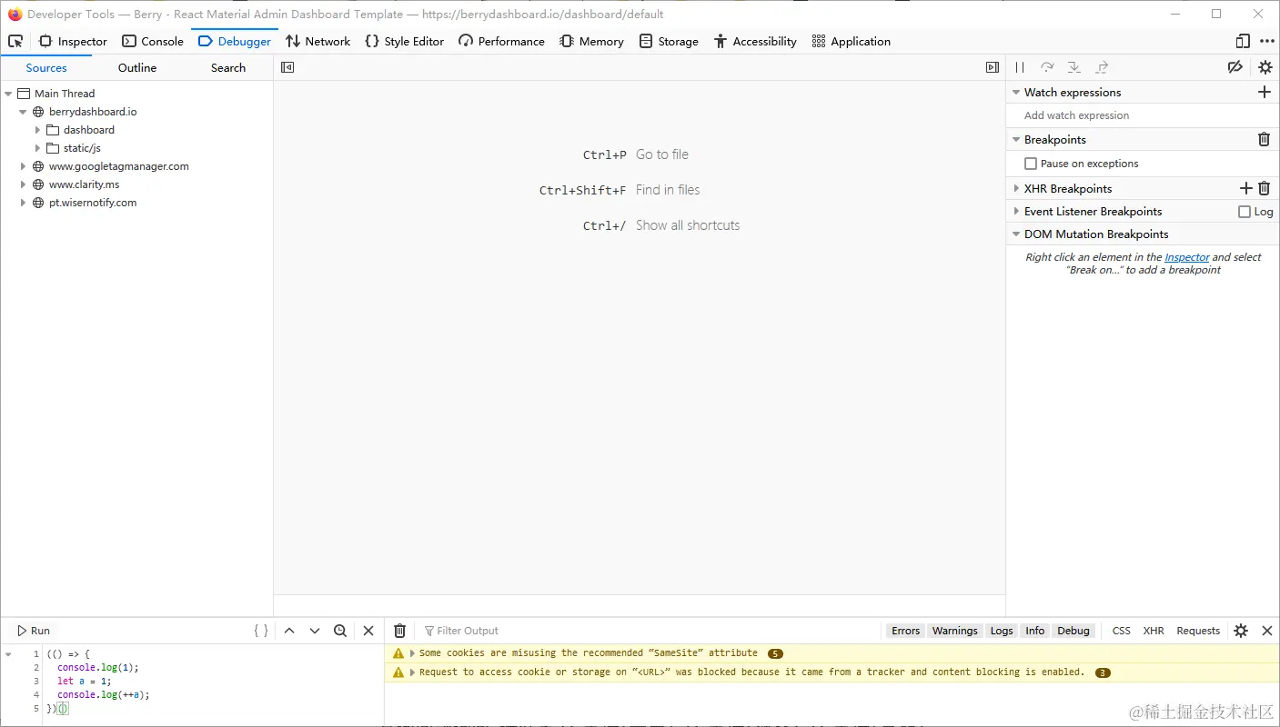This screenshot has width=1280, height=727.
Task: Switch to the Console tab
Action: coord(153,42)
